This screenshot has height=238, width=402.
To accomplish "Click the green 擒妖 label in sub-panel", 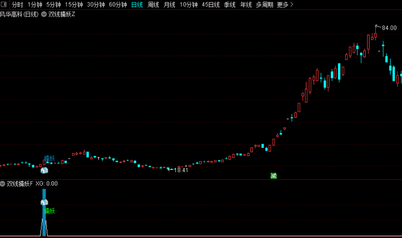I will [x=49, y=211].
